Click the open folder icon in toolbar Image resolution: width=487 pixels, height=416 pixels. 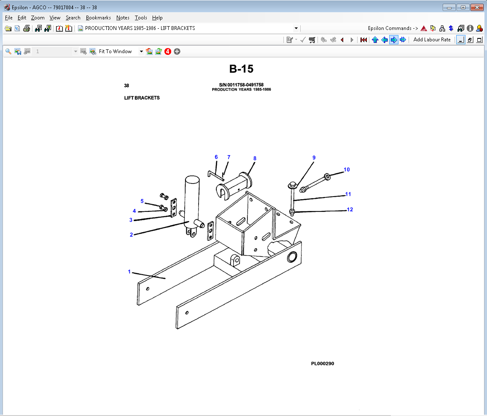(x=8, y=28)
